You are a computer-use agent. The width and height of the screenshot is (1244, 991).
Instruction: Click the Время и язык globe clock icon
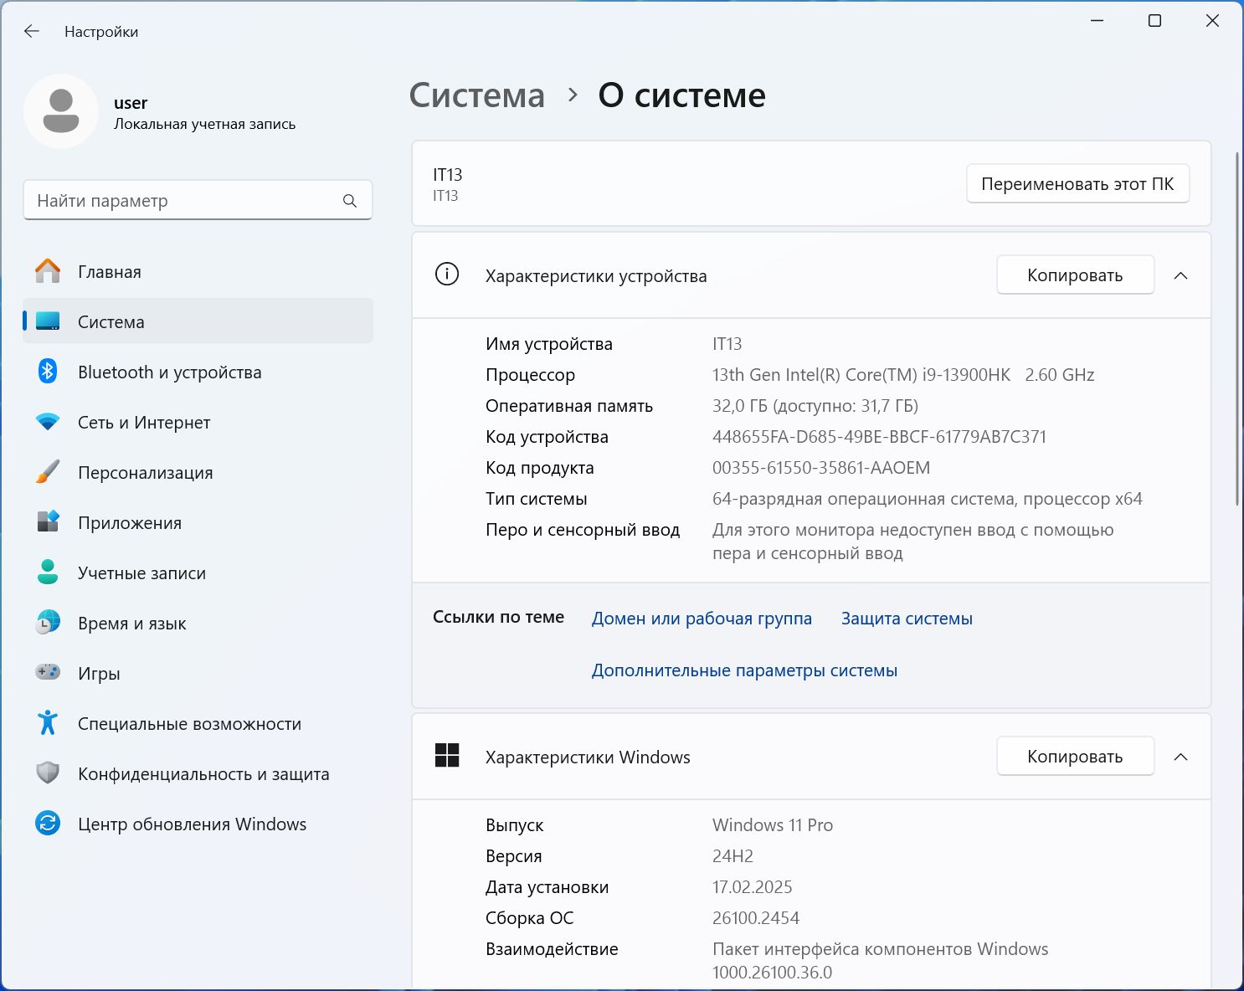point(48,622)
